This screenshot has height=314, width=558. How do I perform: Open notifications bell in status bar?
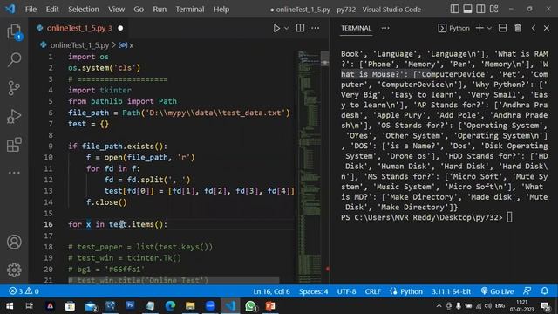click(x=544, y=291)
